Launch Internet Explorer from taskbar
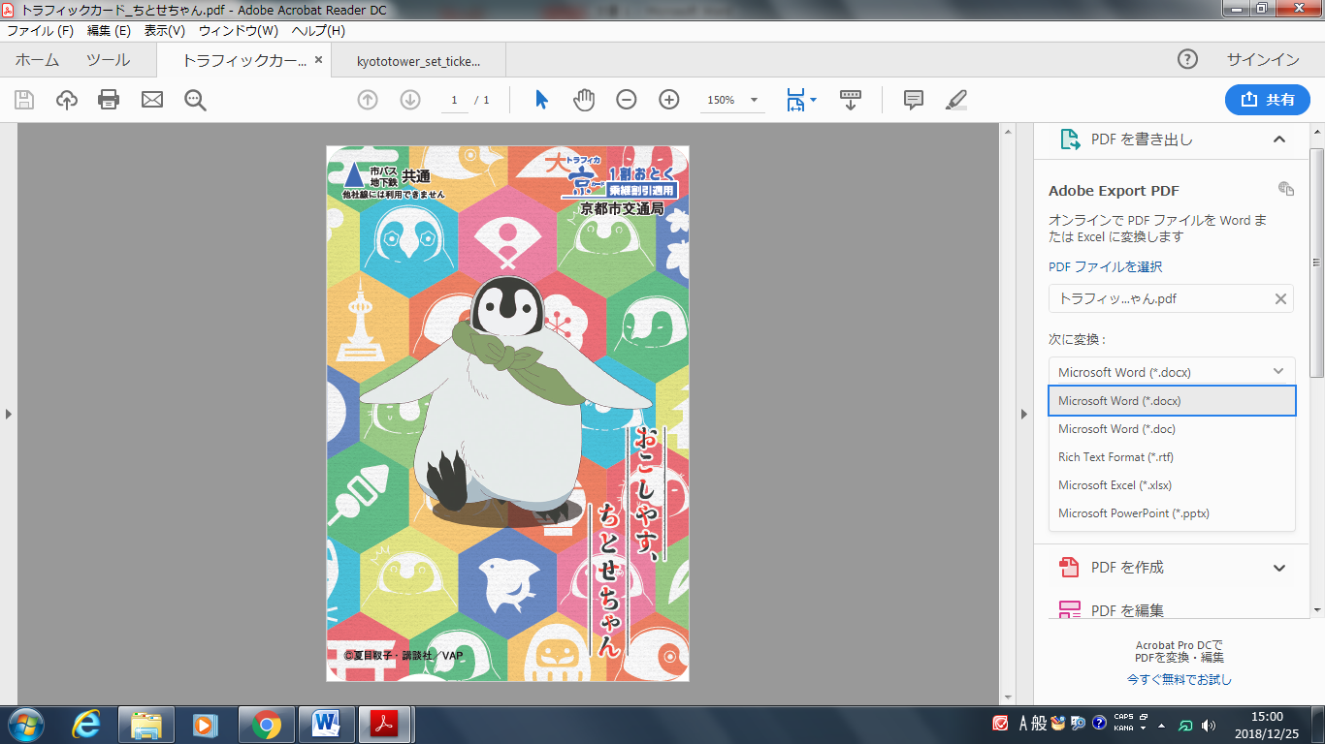The image size is (1325, 744). pyautogui.click(x=86, y=724)
